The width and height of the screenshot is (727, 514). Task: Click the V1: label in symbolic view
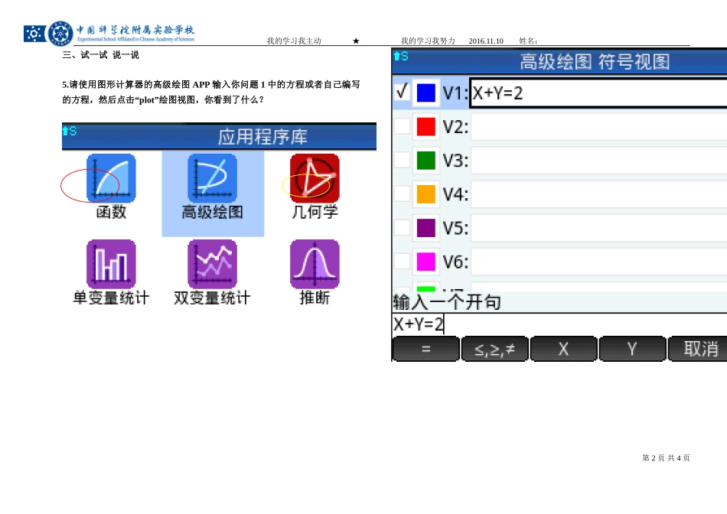[455, 93]
